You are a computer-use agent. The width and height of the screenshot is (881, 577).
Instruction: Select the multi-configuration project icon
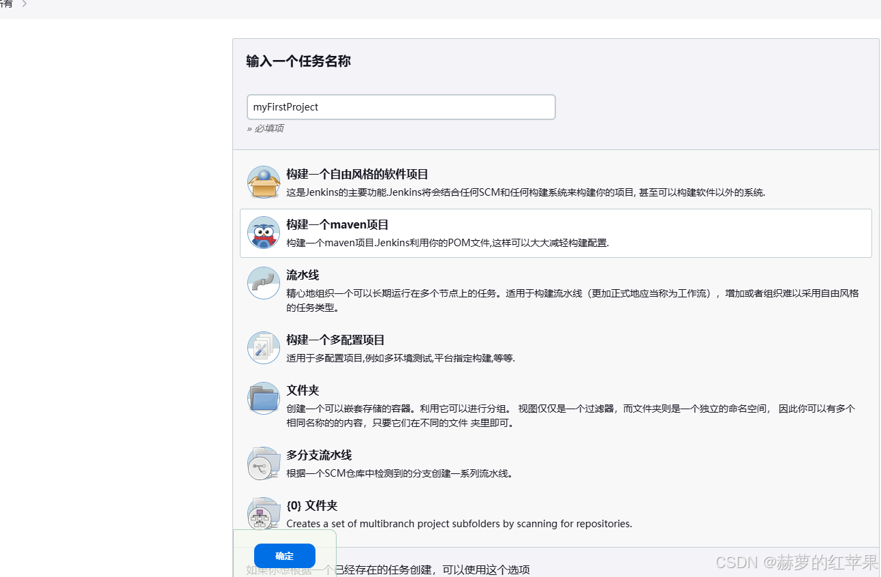(x=263, y=348)
